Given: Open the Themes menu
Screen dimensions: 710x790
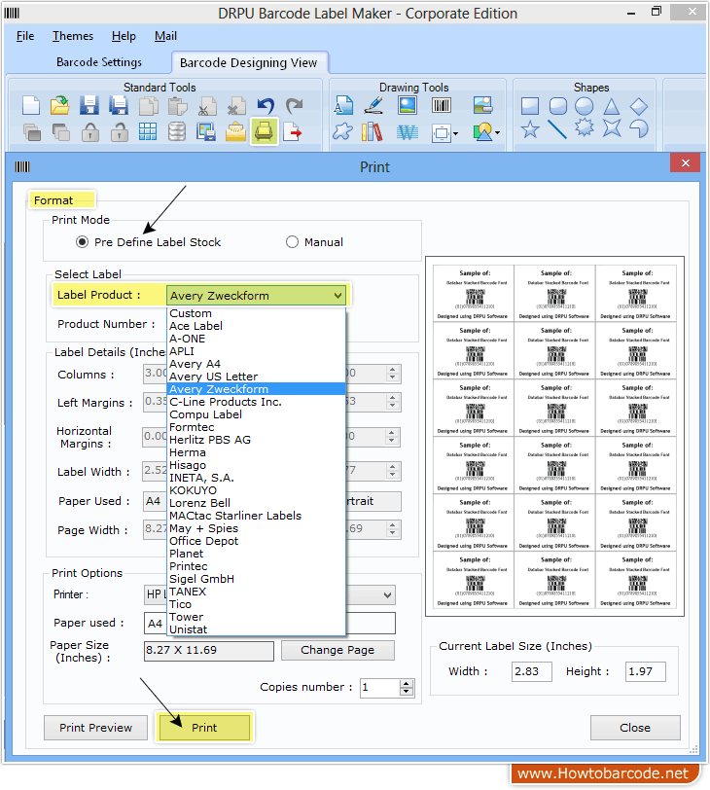Looking at the screenshot, I should [x=73, y=36].
